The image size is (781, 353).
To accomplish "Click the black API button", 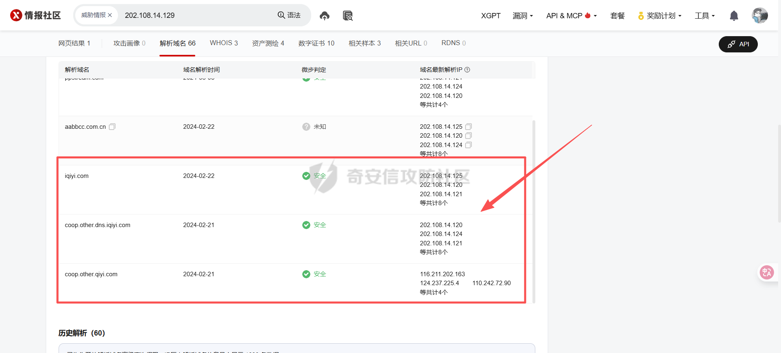I will [x=738, y=44].
